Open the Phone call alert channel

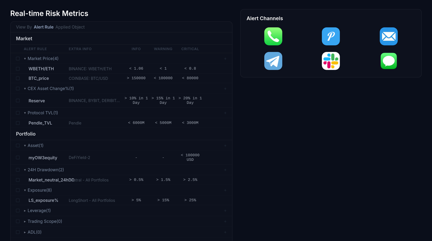click(273, 36)
